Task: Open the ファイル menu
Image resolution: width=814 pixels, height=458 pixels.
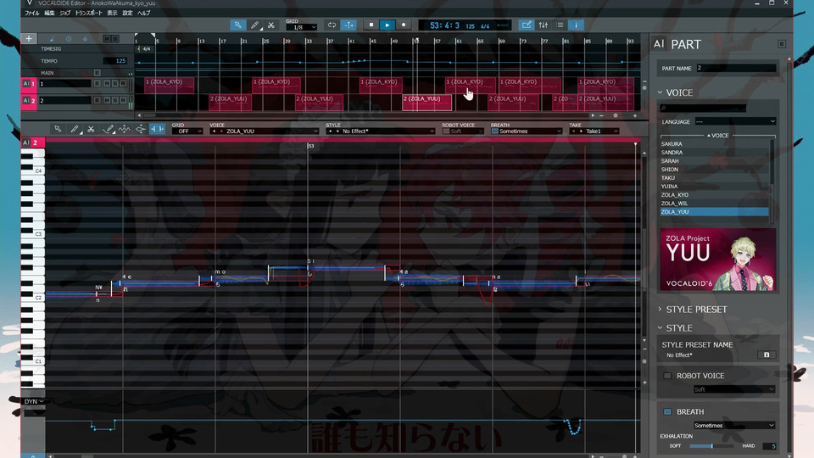Action: 31,13
